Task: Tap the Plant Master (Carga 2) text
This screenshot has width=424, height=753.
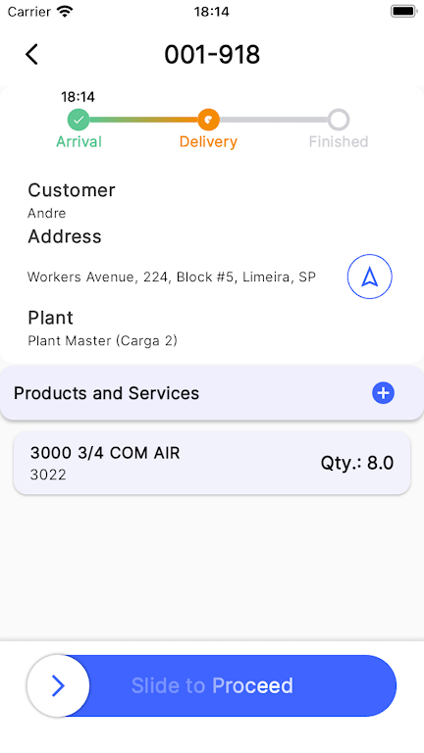Action: 102,341
